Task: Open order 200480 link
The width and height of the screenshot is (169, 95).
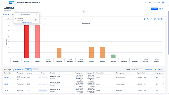Action: pos(6,78)
